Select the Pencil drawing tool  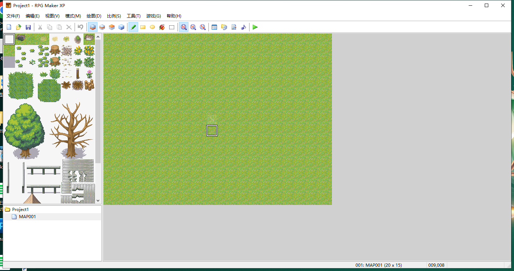click(x=133, y=27)
